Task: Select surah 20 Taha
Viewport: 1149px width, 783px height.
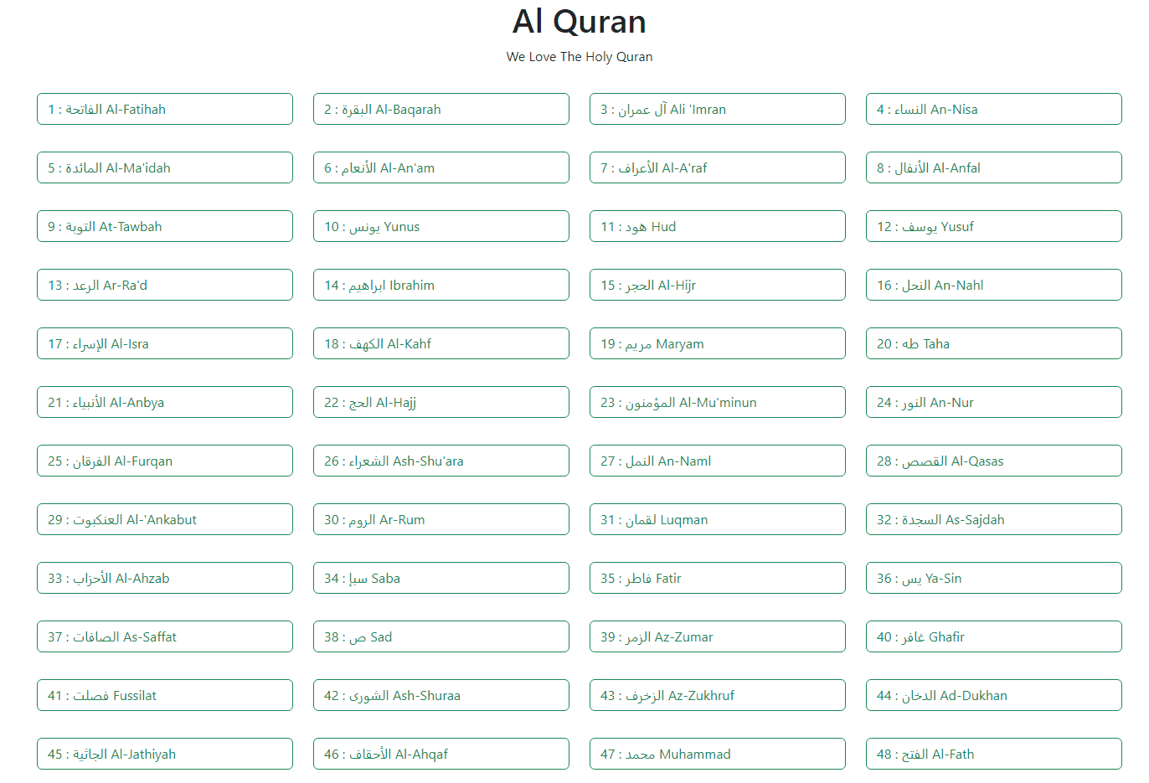Action: click(993, 343)
